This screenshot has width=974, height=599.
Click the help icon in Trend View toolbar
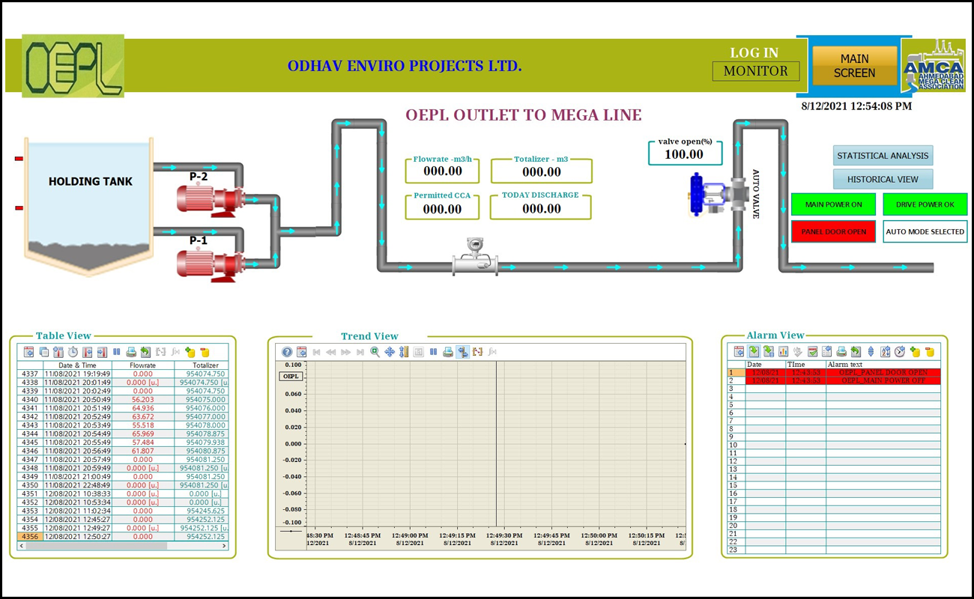pyautogui.click(x=287, y=352)
